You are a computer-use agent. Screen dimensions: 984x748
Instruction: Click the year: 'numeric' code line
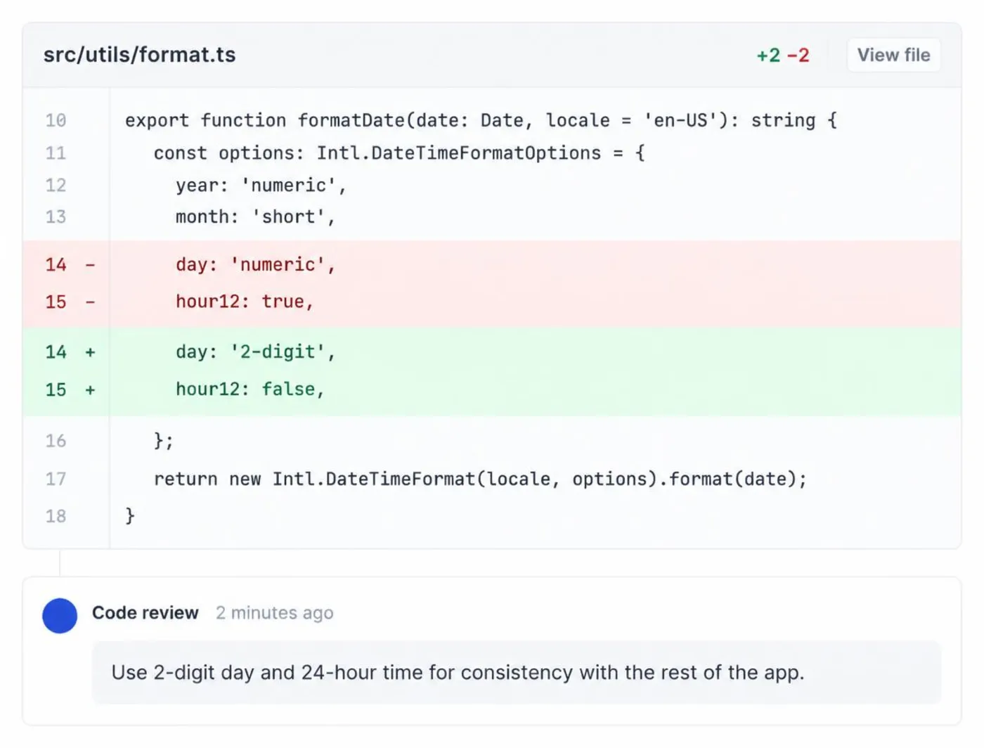[x=261, y=185]
